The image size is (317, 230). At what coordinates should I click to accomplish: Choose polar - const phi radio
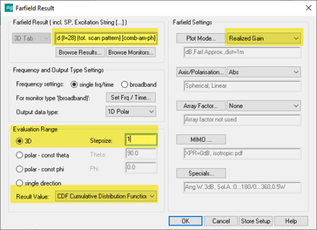pos(20,169)
